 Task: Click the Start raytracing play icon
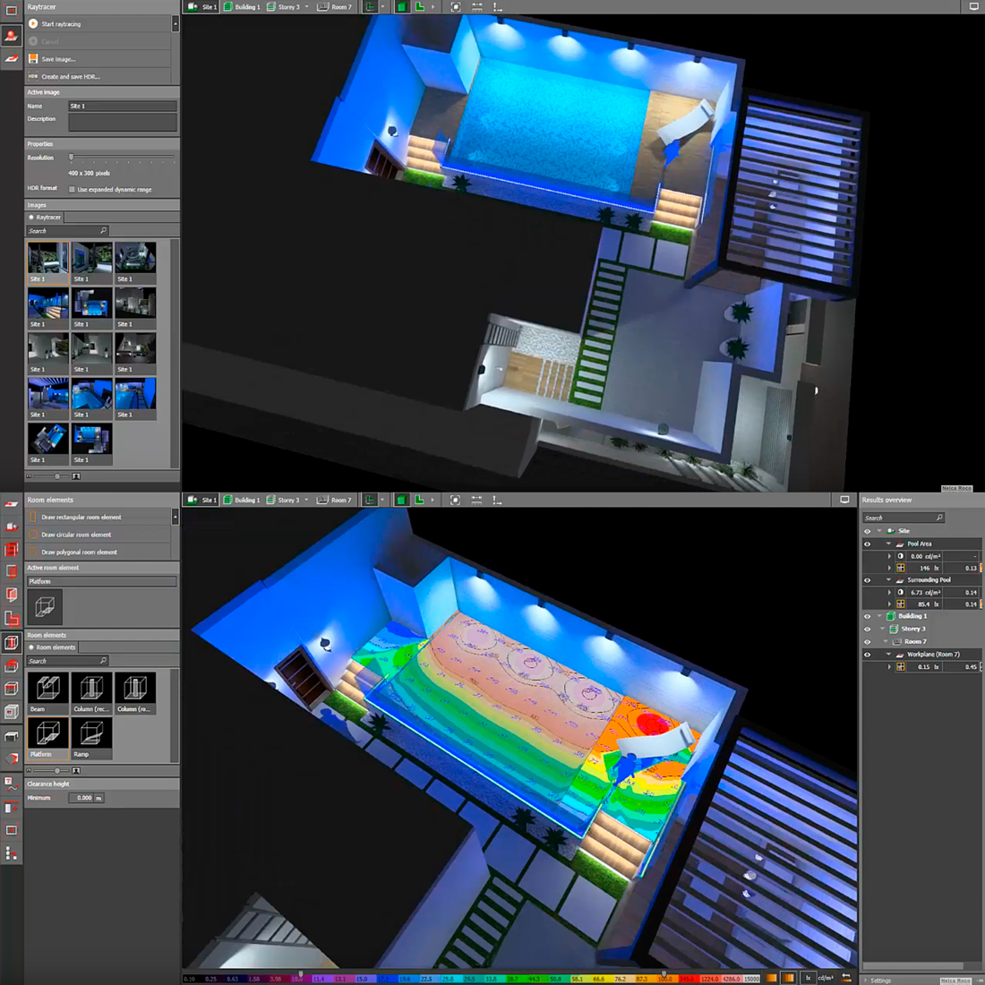coord(33,24)
